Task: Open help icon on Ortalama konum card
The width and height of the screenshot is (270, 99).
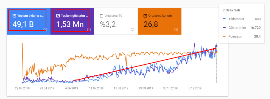Action: 176,30
